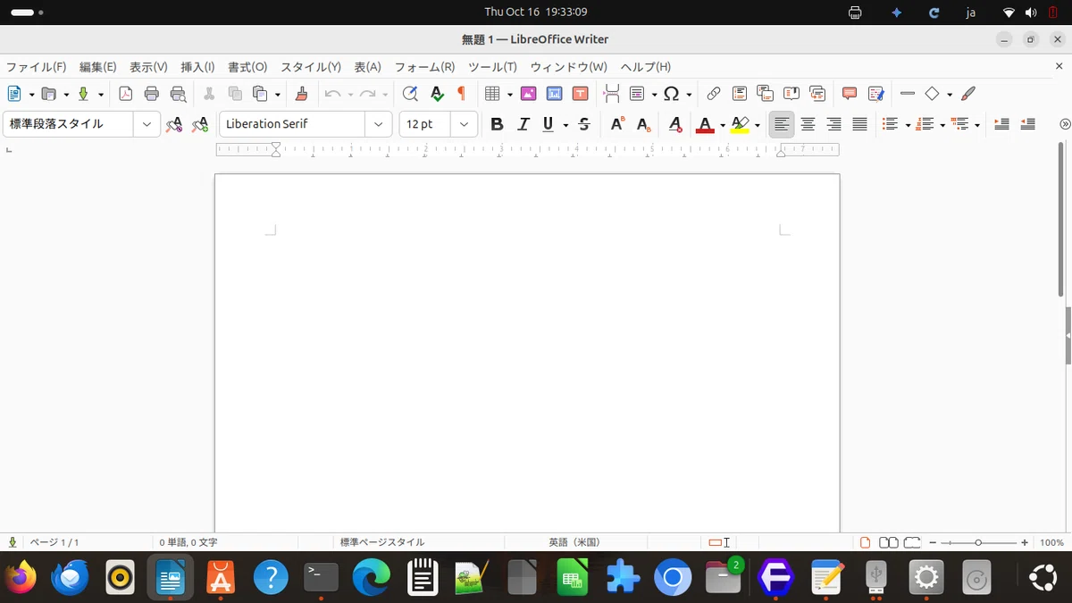Insert a footnote
The width and height of the screenshot is (1072, 603).
(740, 94)
